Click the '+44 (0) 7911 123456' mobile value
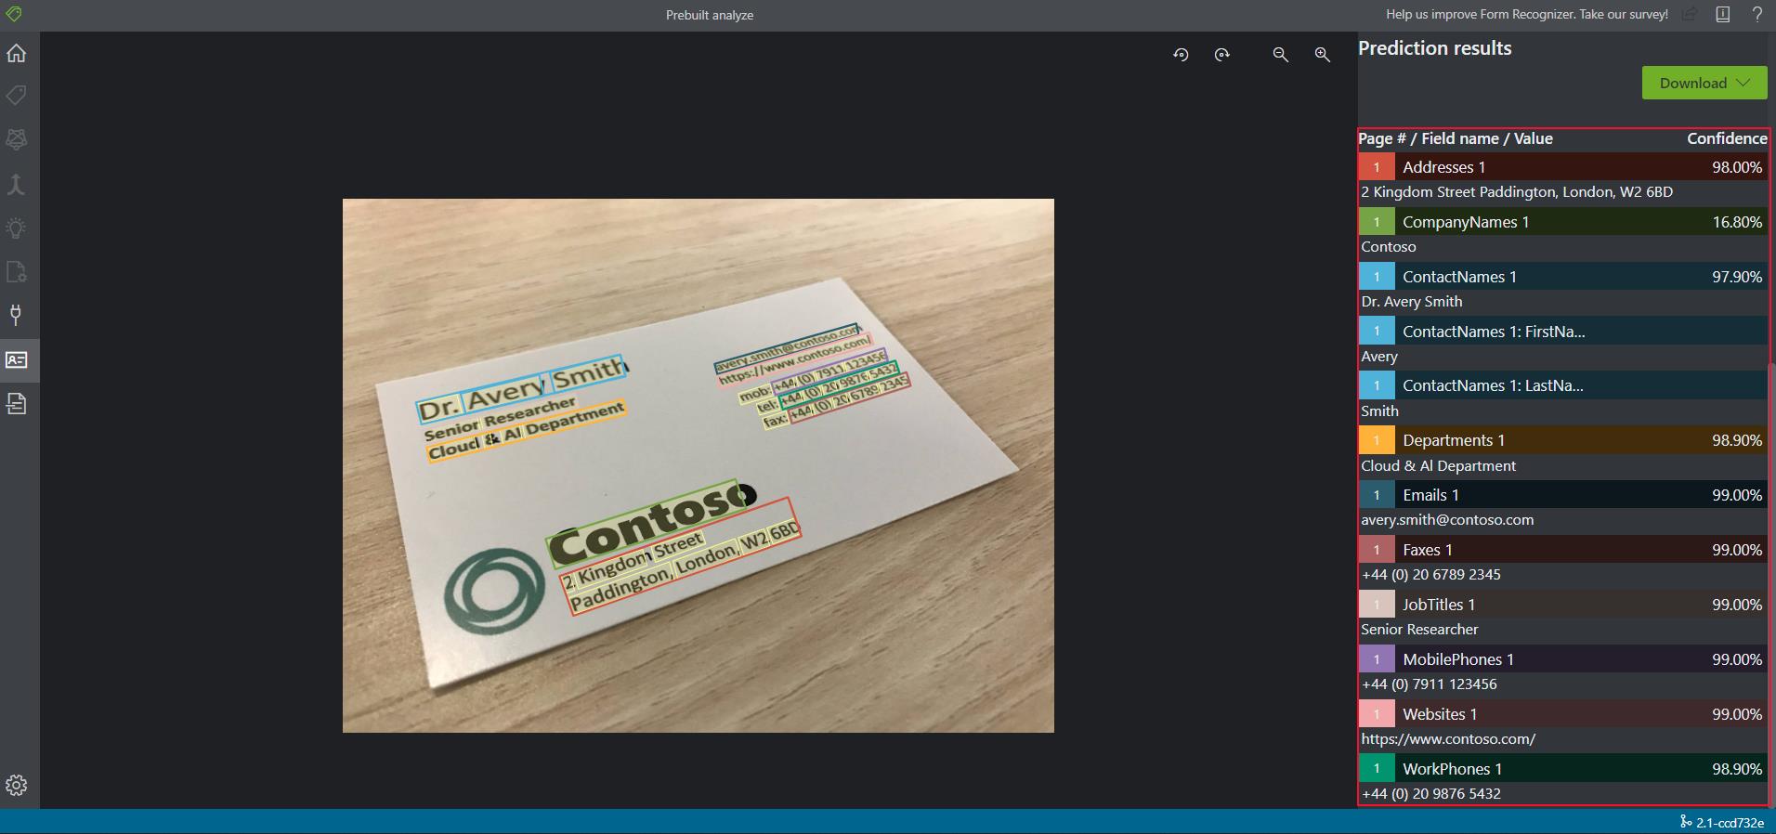The width and height of the screenshot is (1776, 834). pyautogui.click(x=1429, y=684)
